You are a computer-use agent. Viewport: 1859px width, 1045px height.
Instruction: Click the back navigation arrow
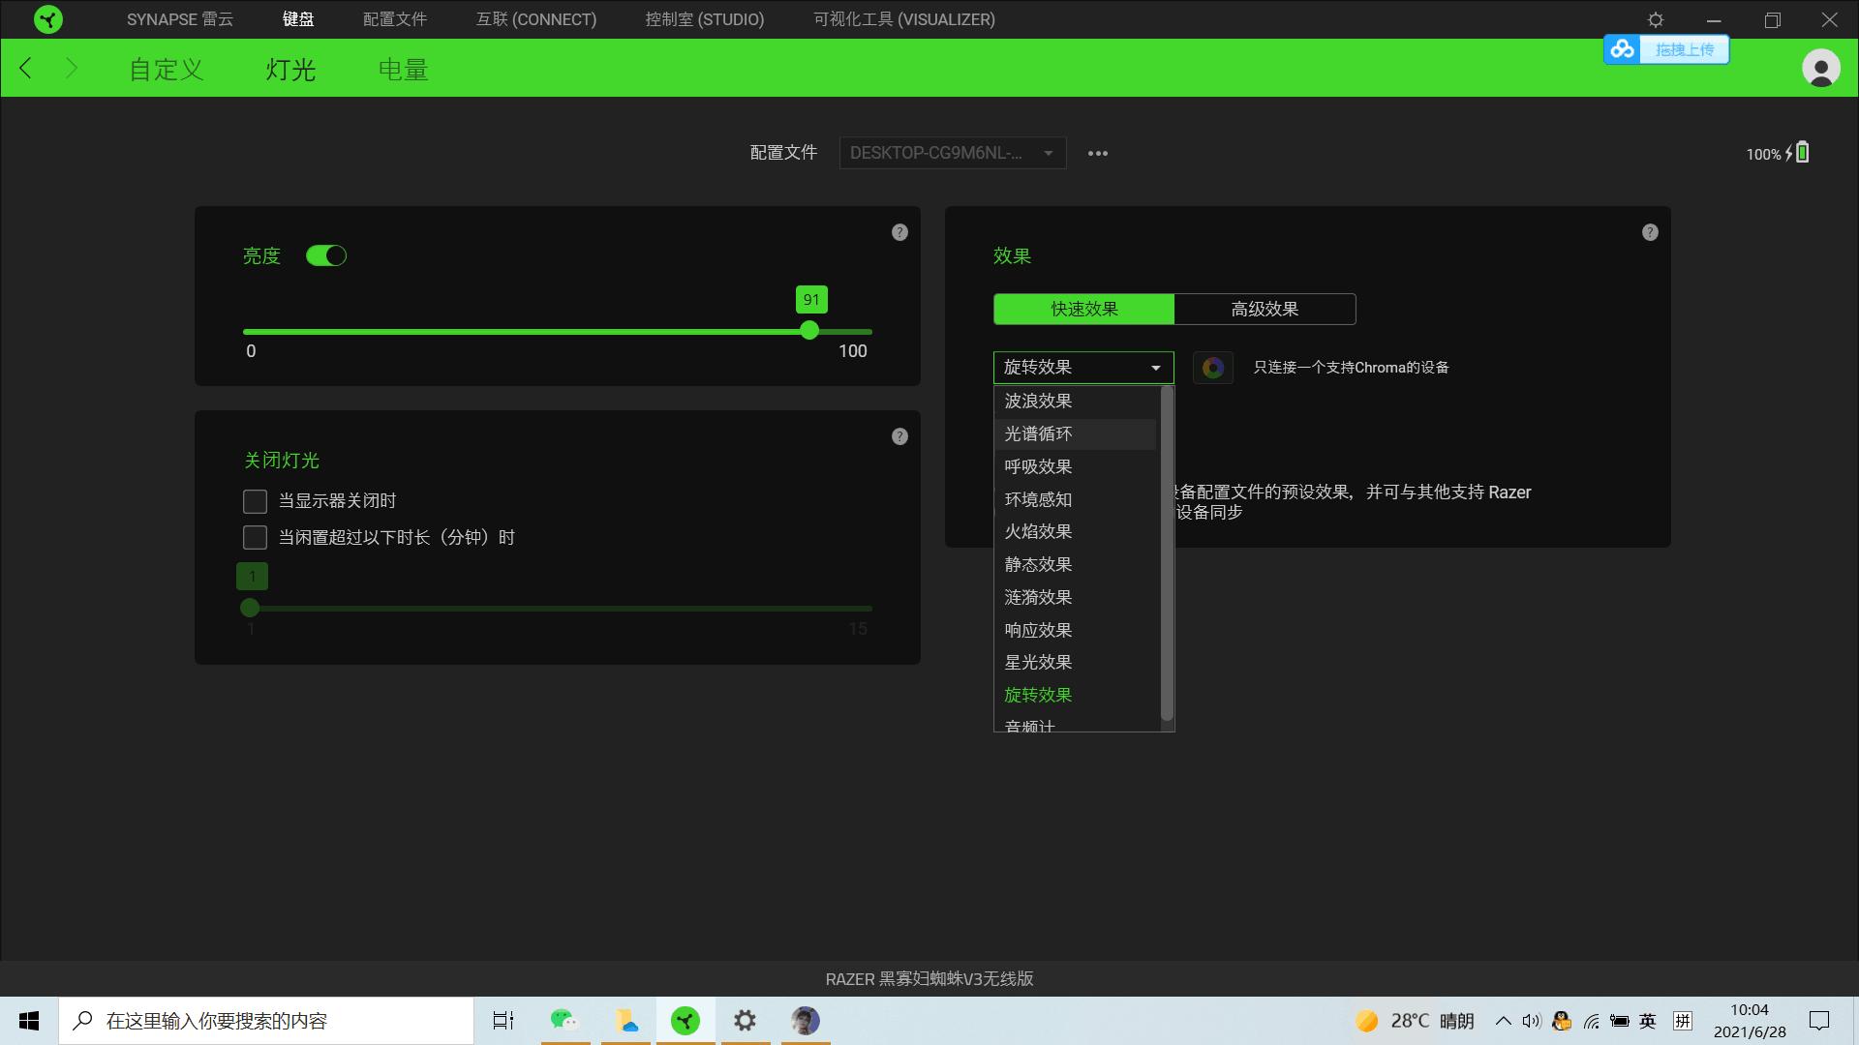click(x=26, y=69)
